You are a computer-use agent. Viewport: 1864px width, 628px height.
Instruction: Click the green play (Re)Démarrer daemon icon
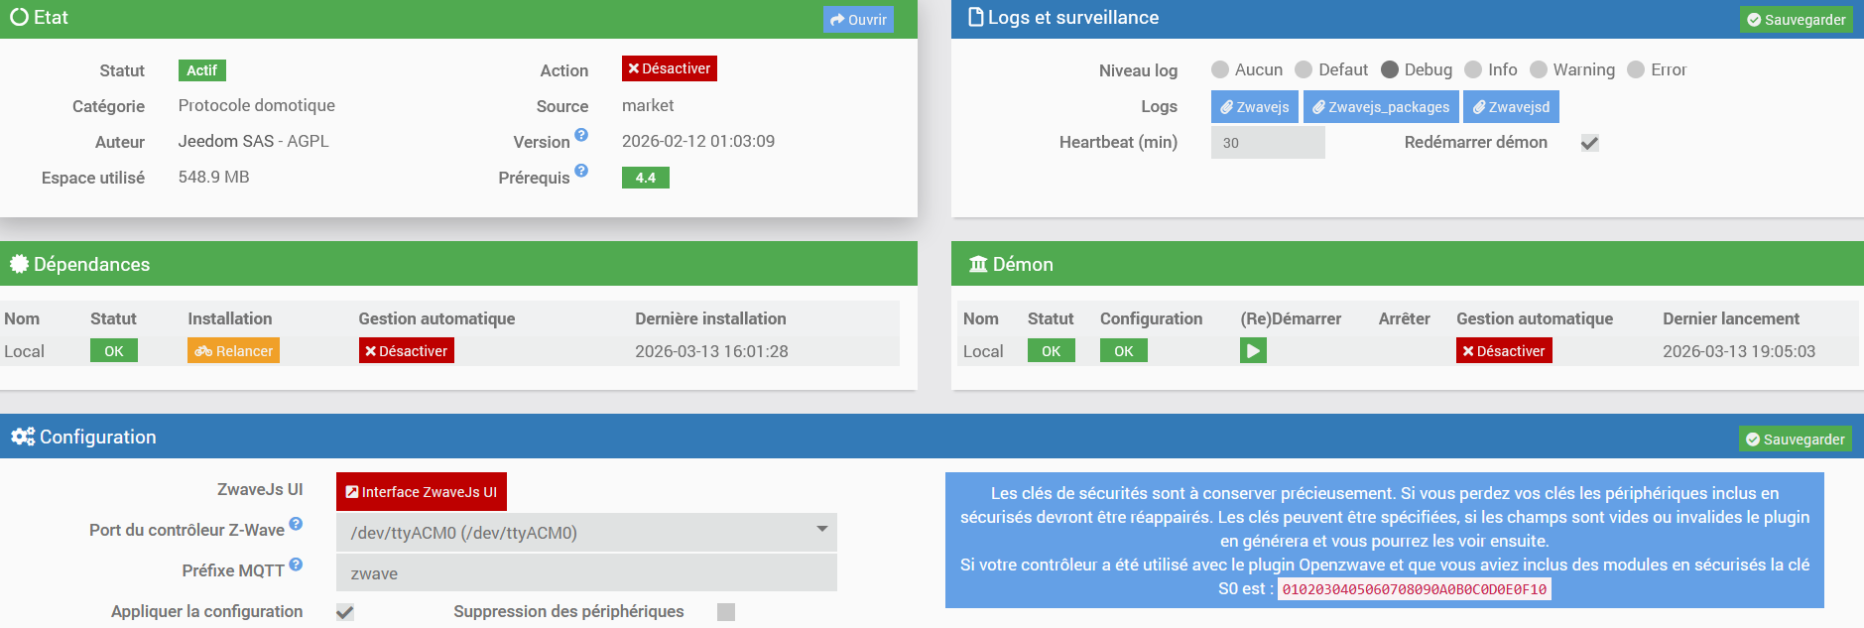(1253, 350)
